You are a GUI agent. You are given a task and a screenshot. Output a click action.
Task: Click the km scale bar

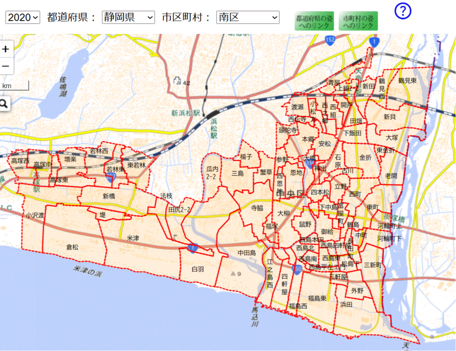tap(15, 86)
